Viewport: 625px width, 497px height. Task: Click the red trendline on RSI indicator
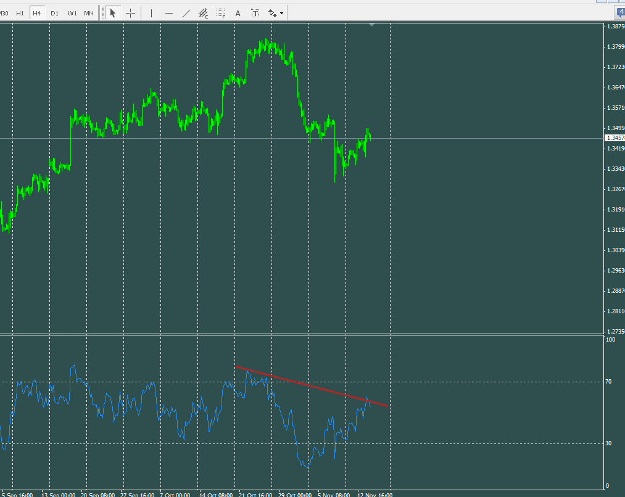312,386
